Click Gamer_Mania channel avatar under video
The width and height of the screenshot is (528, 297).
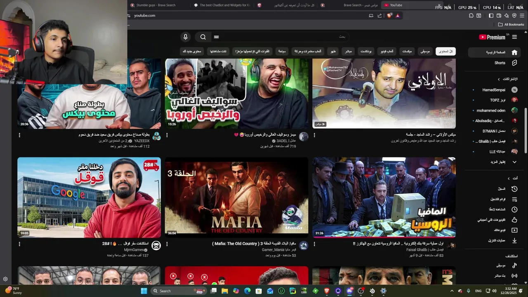click(304, 246)
